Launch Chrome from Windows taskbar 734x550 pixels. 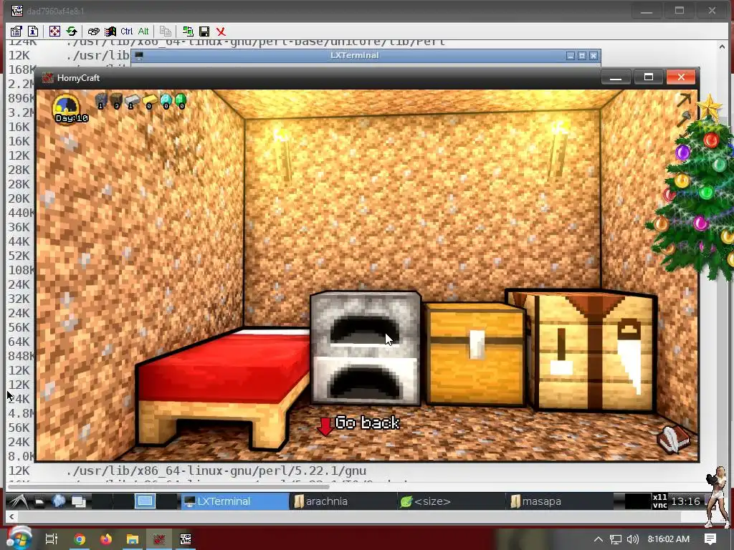80,539
